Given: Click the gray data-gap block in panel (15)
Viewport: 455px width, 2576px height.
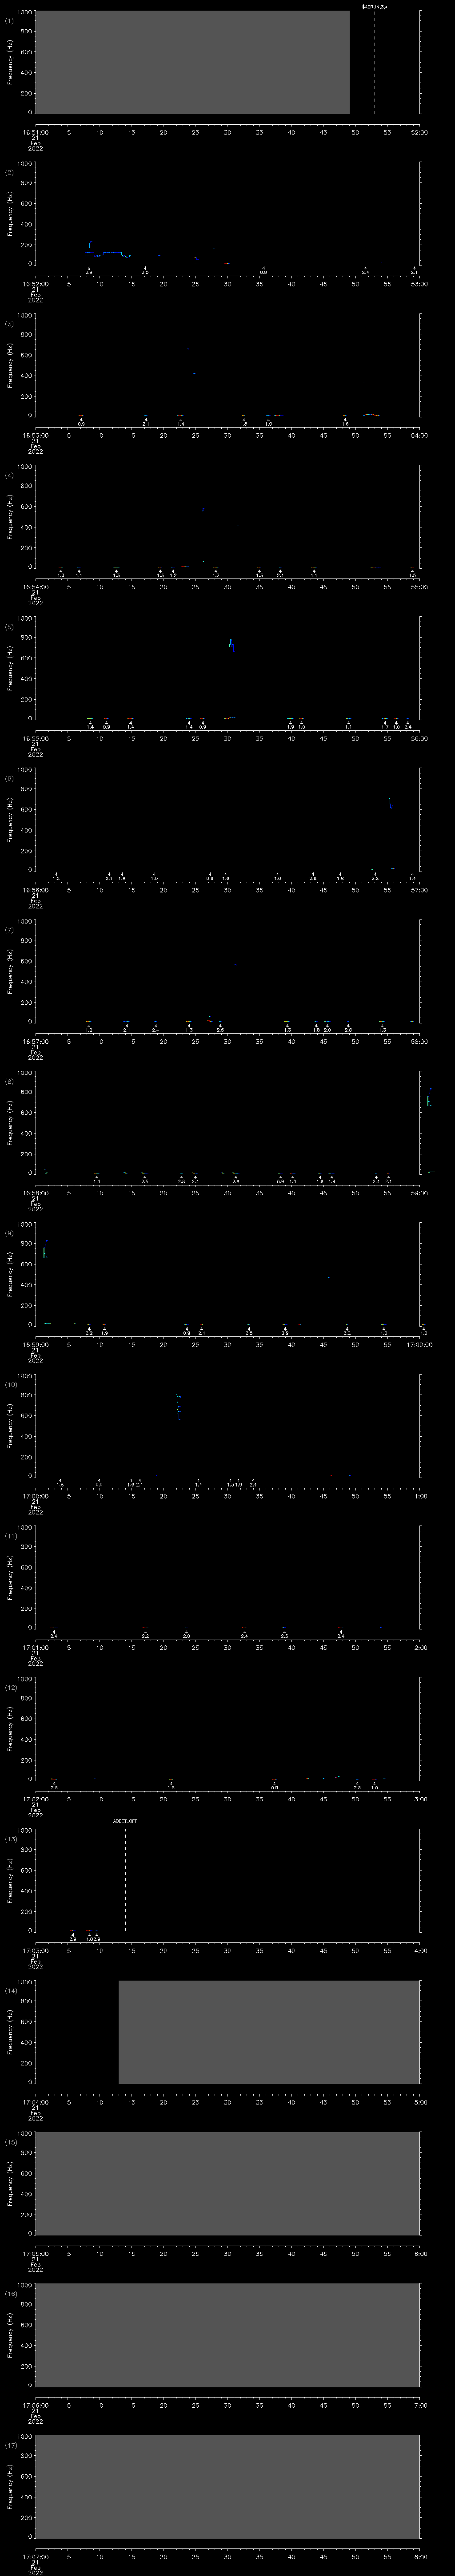Looking at the screenshot, I should coord(227,2183).
